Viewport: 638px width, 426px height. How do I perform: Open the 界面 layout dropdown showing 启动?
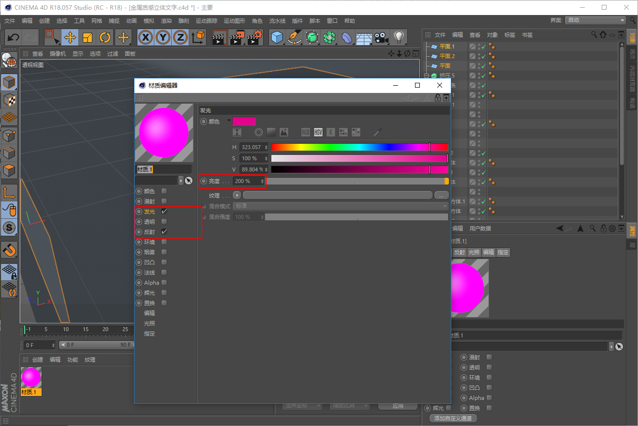click(596, 20)
